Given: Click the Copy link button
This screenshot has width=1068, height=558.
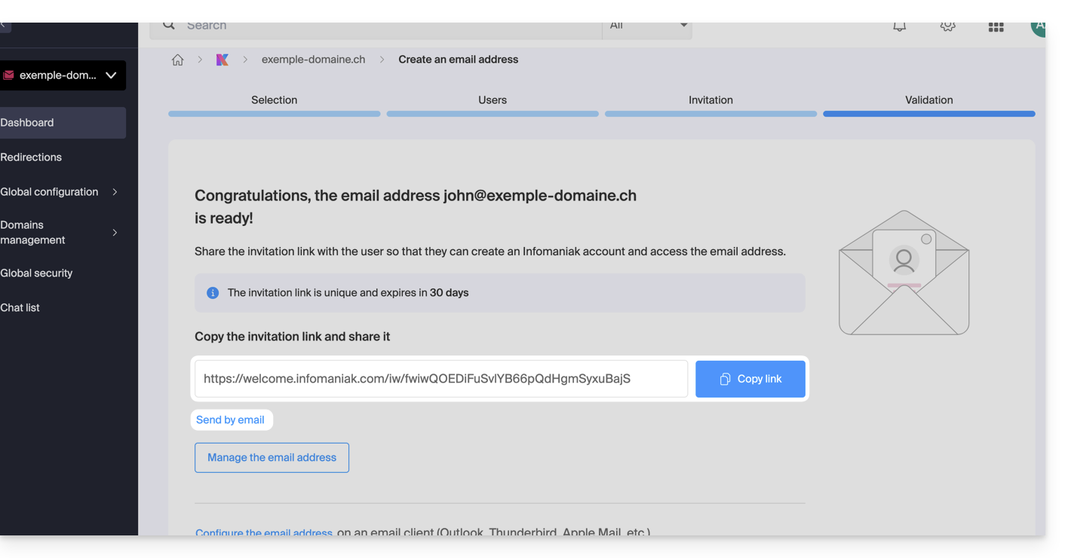Looking at the screenshot, I should [x=750, y=379].
